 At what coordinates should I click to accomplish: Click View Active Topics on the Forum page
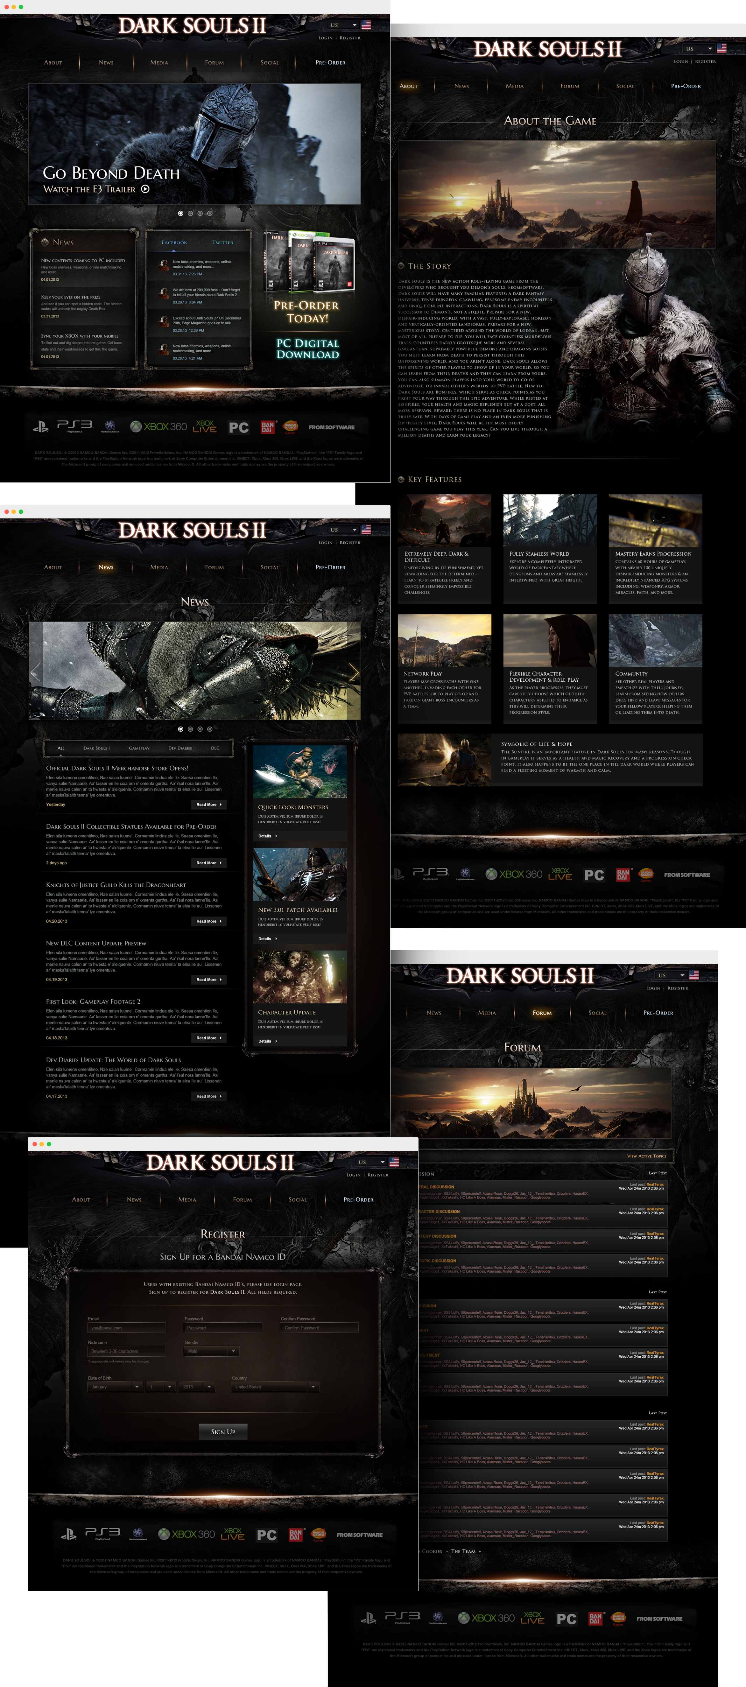(646, 1156)
